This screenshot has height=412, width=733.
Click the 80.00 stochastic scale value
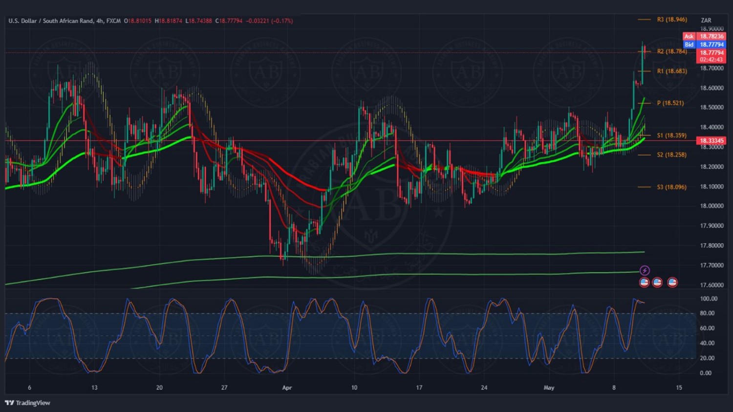pyautogui.click(x=707, y=313)
